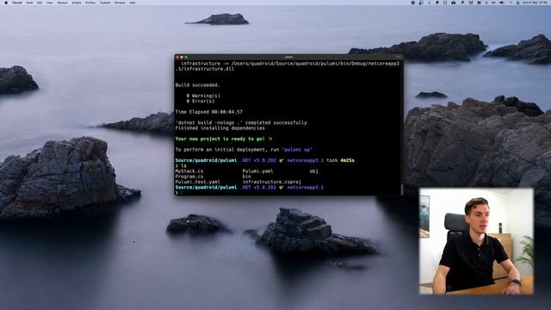Open the Help menu
Viewport: 551px width, 310px height.
[132, 3]
